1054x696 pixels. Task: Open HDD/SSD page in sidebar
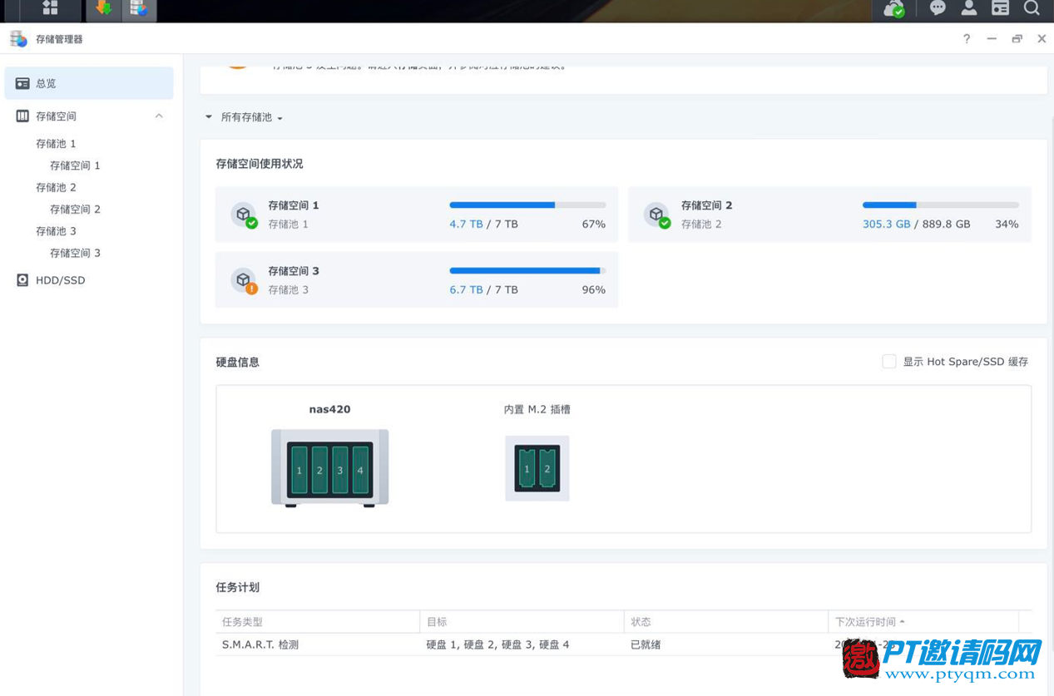point(60,280)
